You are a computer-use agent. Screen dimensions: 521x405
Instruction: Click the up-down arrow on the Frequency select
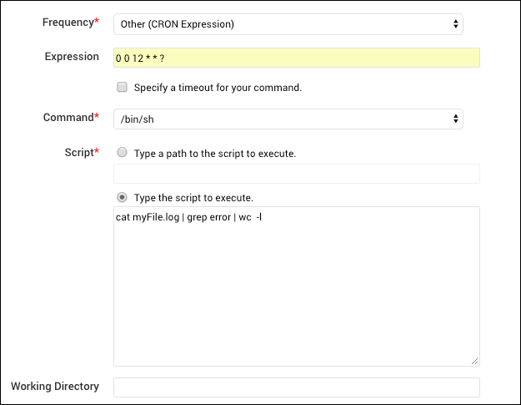tap(455, 24)
